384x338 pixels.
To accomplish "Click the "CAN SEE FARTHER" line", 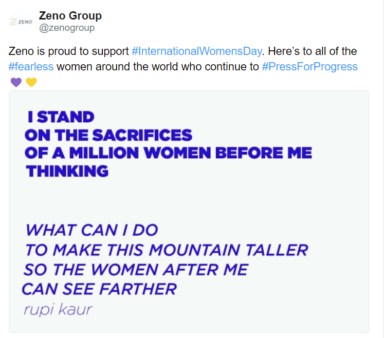I will [x=99, y=289].
